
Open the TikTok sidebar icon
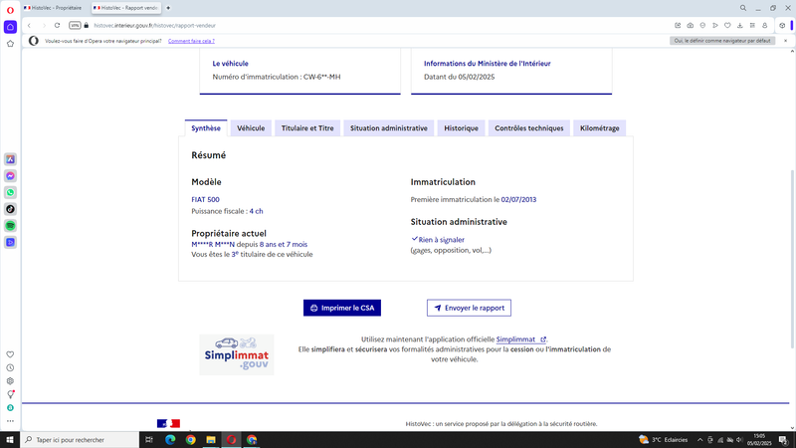point(10,209)
